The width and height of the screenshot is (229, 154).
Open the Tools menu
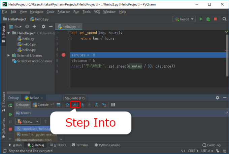(87, 12)
